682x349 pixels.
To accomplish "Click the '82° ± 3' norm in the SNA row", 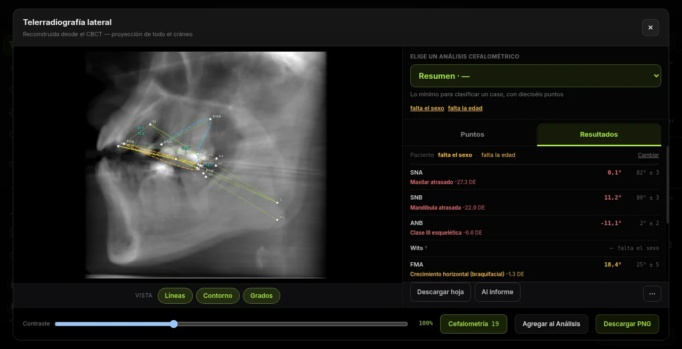I will coord(648,173).
